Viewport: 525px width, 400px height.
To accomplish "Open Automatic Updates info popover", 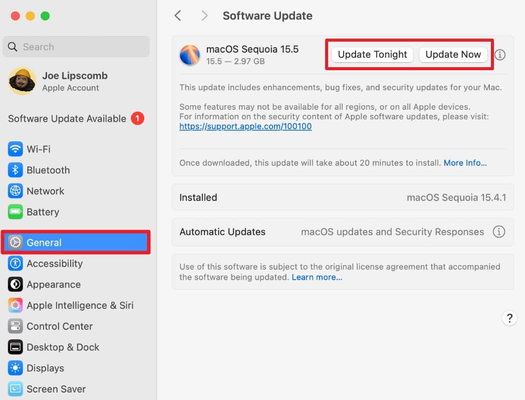I will point(499,232).
